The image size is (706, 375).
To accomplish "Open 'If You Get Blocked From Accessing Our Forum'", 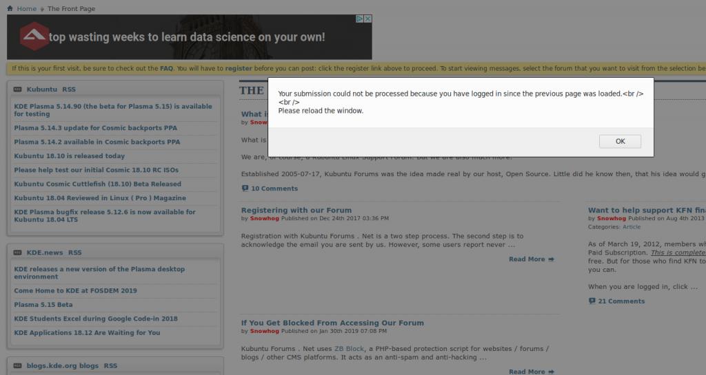I will coord(332,323).
